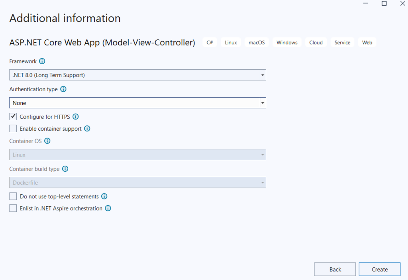Click the Create button

[380, 269]
